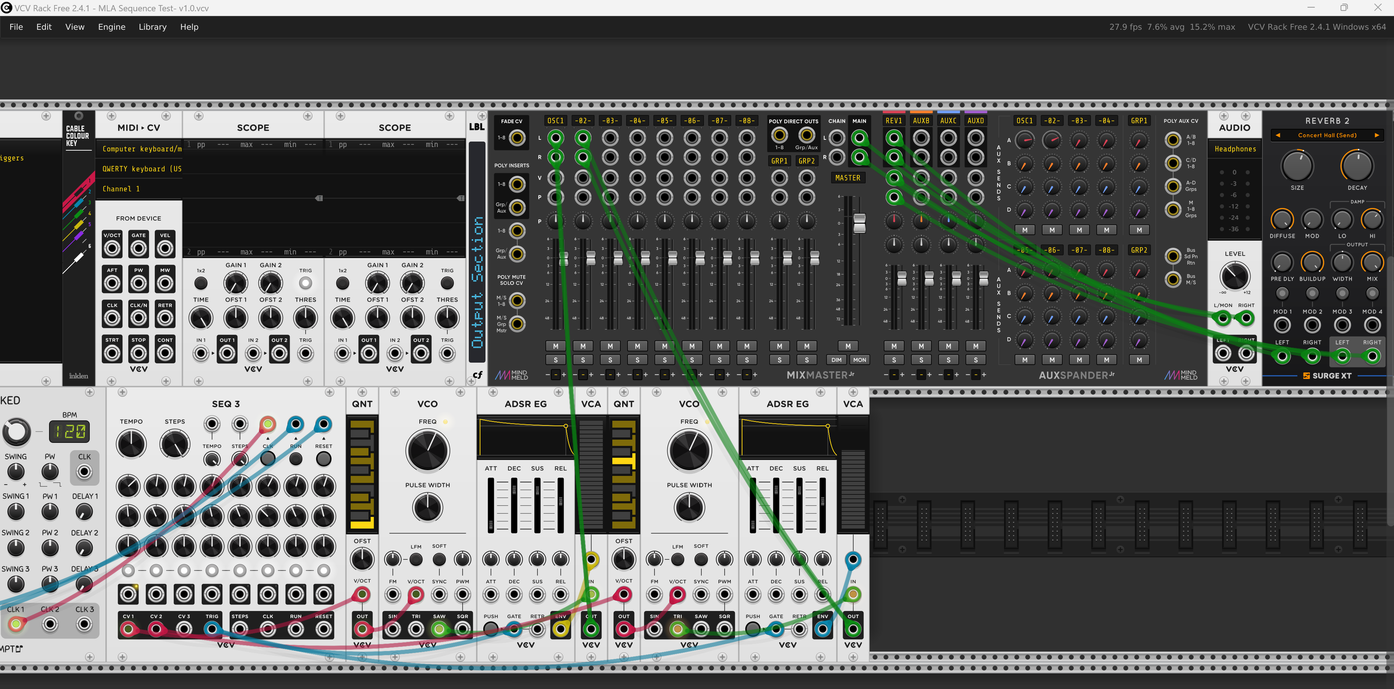1394x689 pixels.
Task: Click the first VCO's SAW output jack
Action: coord(439,629)
